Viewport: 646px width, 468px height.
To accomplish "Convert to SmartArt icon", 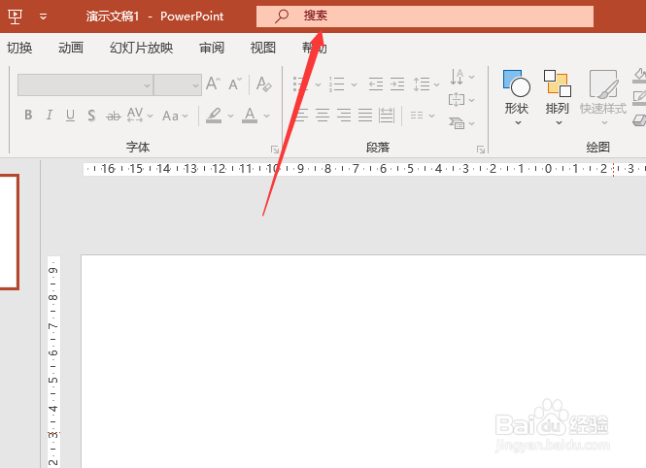I will click(x=461, y=122).
